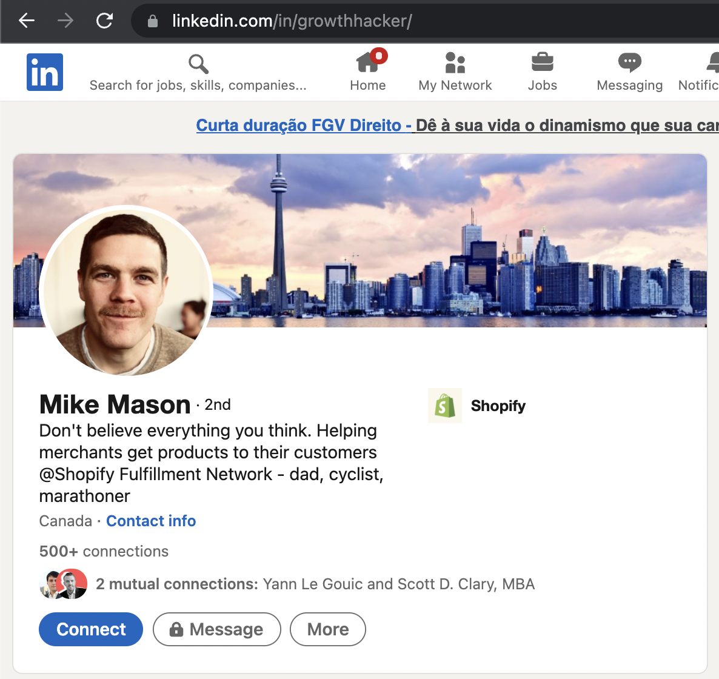Click inside the job search field
The width and height of the screenshot is (719, 679).
[198, 85]
